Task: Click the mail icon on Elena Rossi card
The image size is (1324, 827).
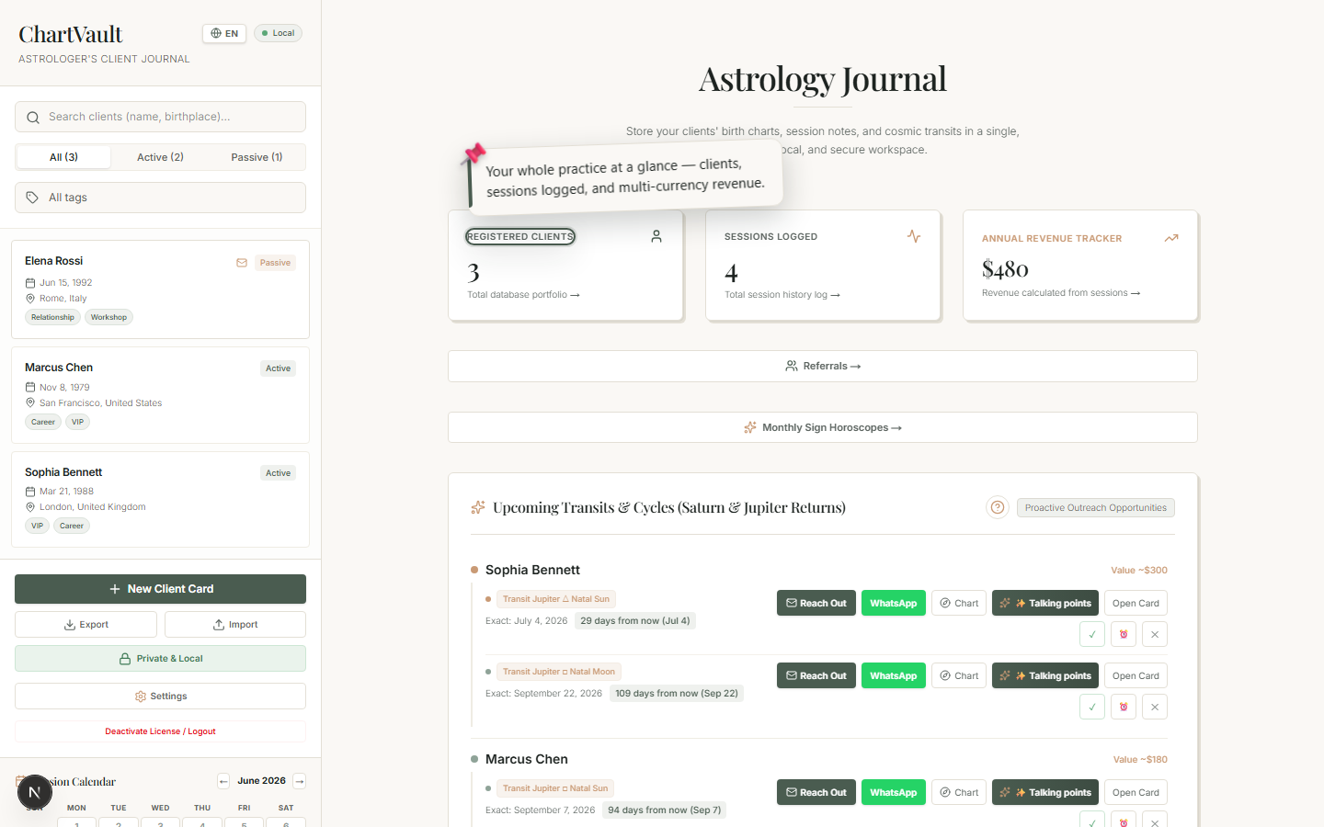Action: [x=242, y=263]
